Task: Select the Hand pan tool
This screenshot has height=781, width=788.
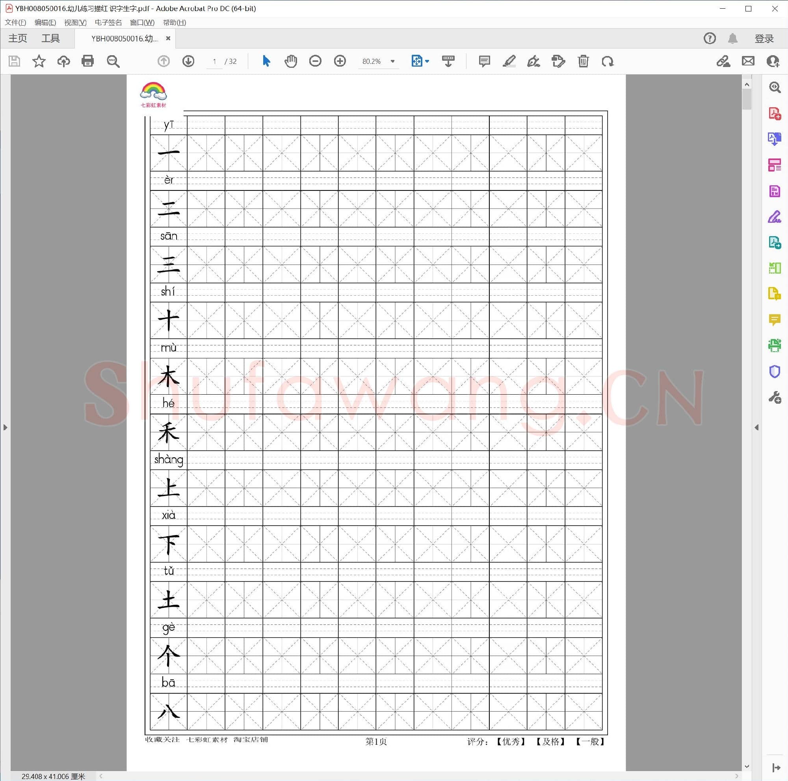Action: click(x=290, y=61)
